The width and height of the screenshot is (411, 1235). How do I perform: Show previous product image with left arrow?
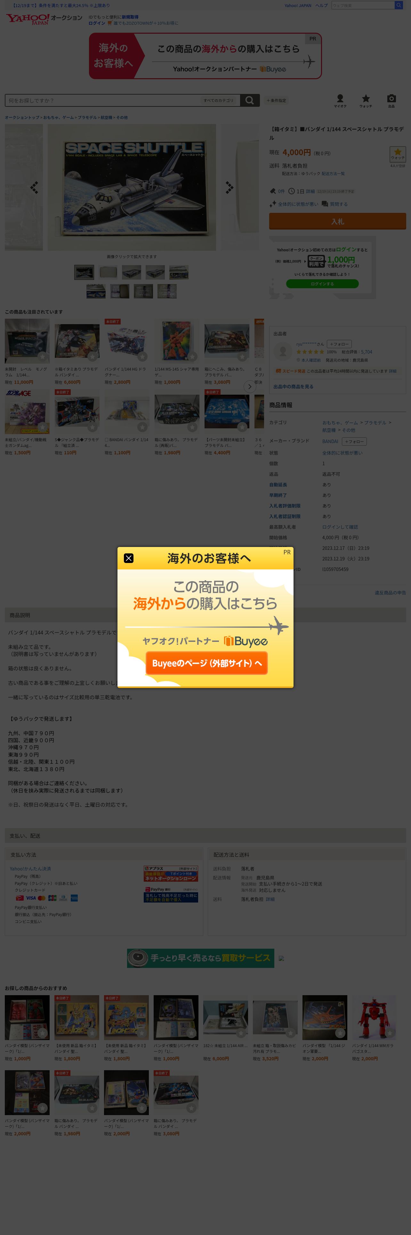tap(34, 188)
